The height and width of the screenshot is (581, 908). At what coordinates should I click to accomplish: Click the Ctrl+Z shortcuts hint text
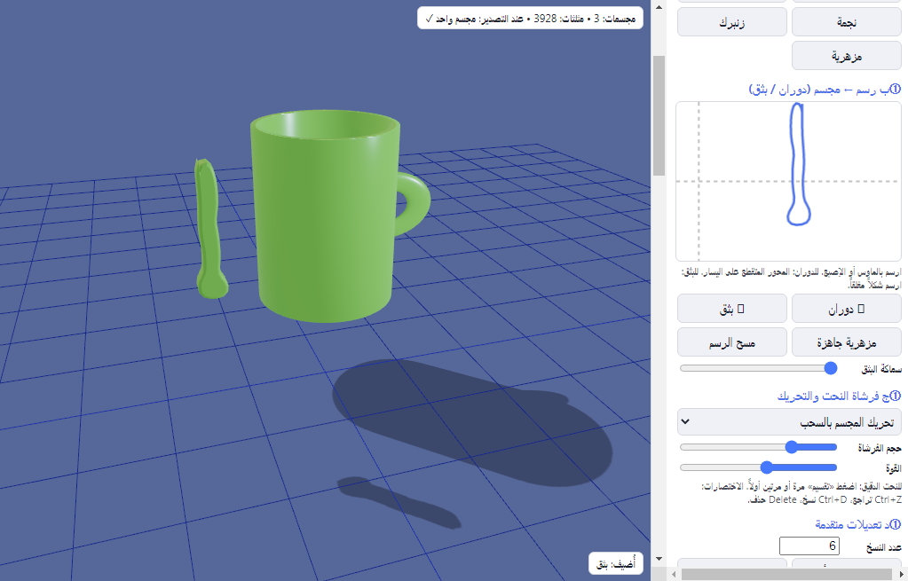(x=801, y=493)
